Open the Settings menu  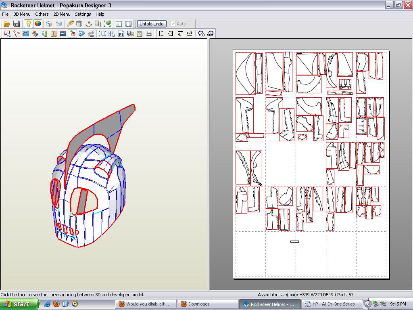pyautogui.click(x=83, y=14)
